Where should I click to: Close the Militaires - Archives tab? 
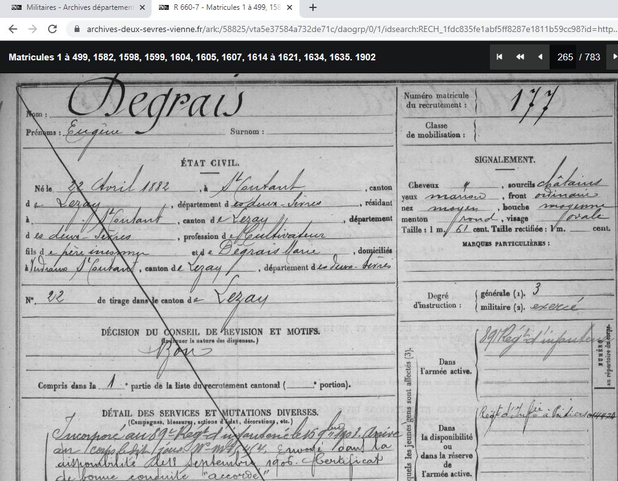point(143,7)
